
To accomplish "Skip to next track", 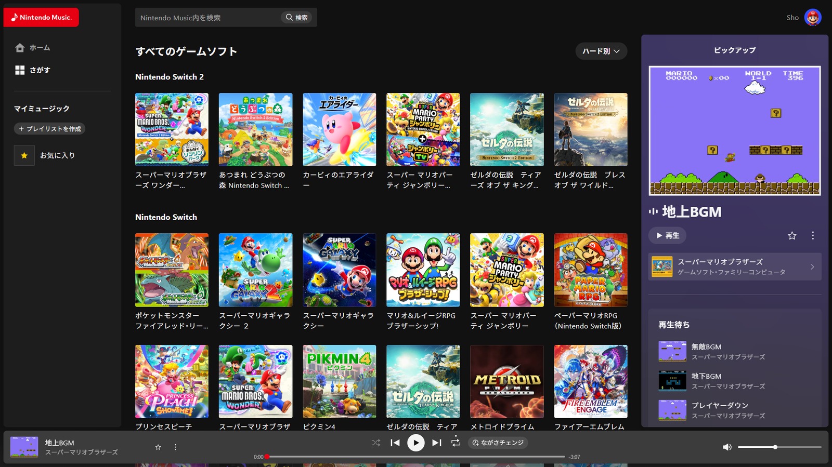I will click(437, 443).
